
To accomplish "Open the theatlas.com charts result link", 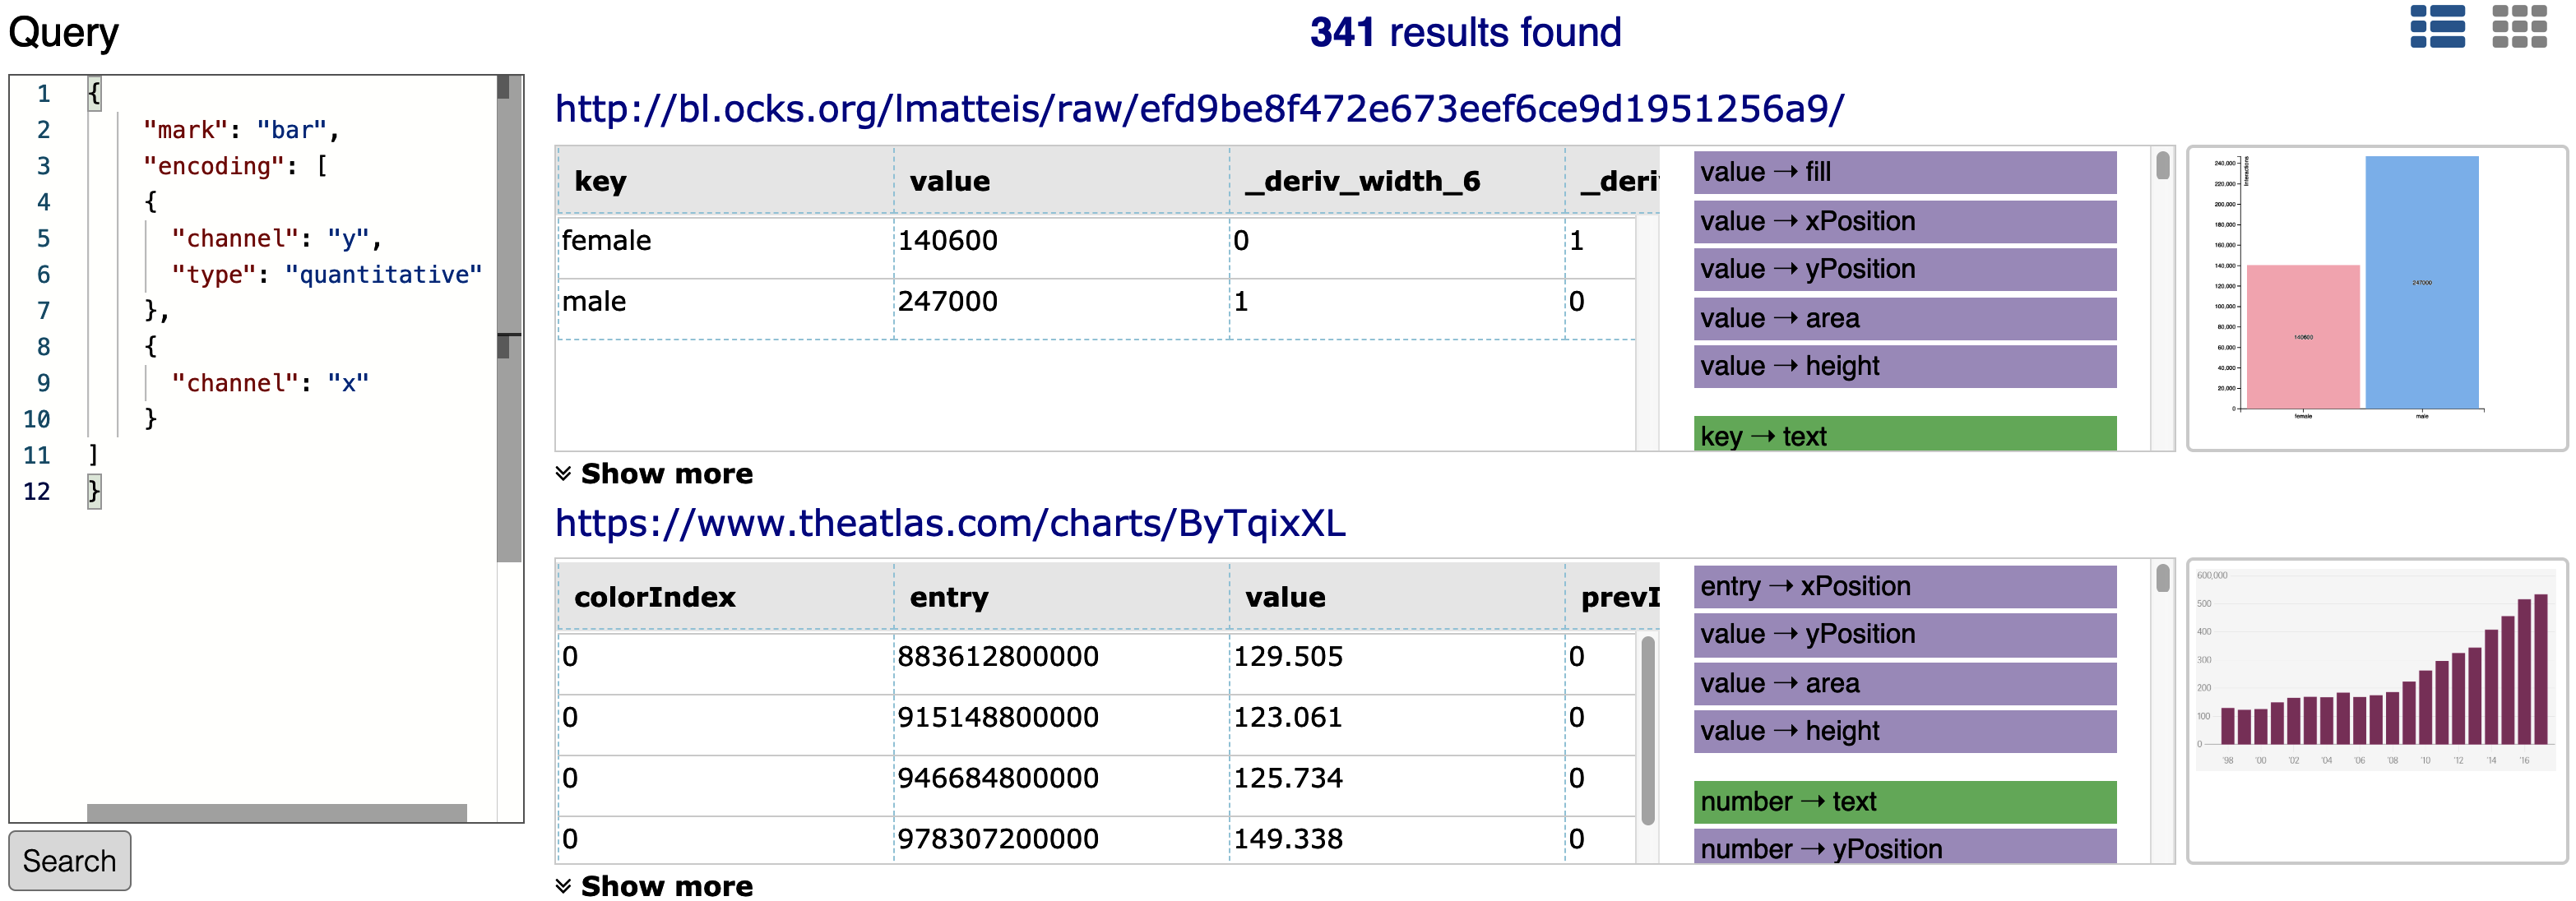I will (x=950, y=523).
